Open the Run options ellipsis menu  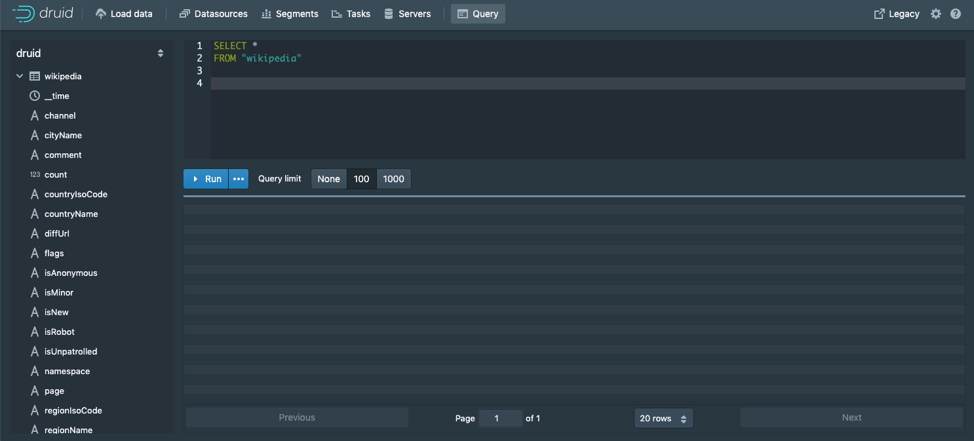pyautogui.click(x=239, y=179)
